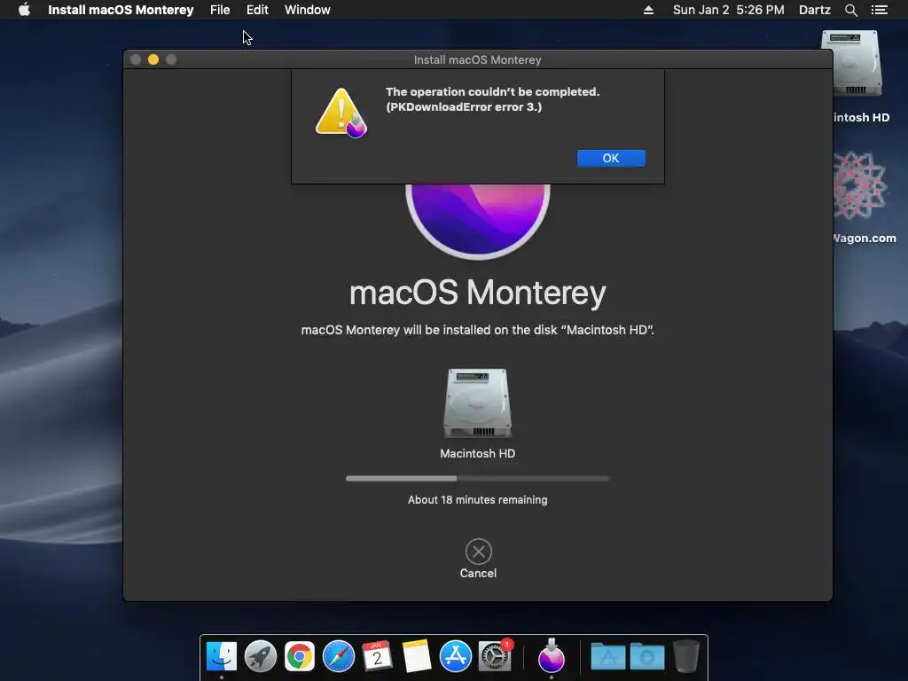908x681 pixels.
Task: Launch Safari from the Dock
Action: pyautogui.click(x=338, y=657)
